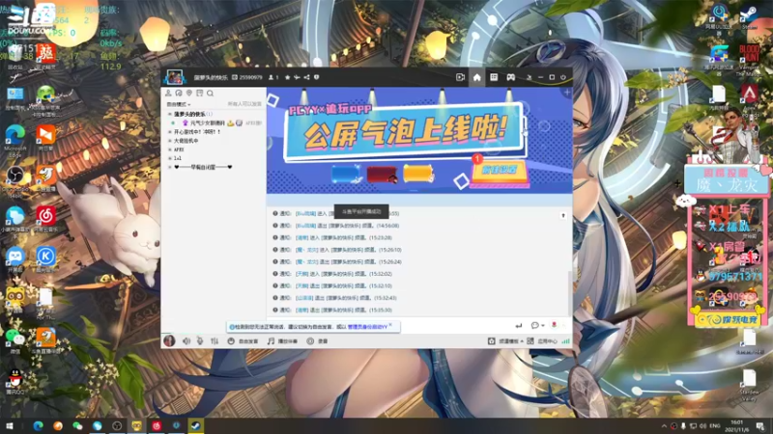Click the 前往设置 button on the banner
773x434 pixels.
(500, 171)
